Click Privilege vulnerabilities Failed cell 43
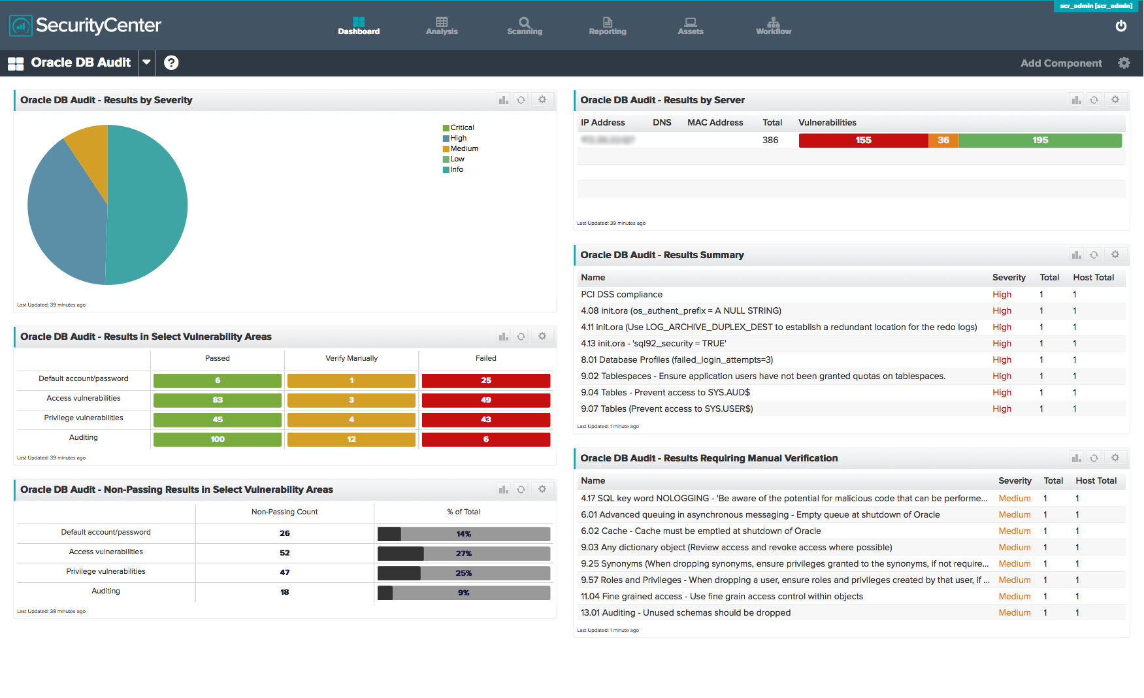This screenshot has width=1144, height=698. coord(486,420)
